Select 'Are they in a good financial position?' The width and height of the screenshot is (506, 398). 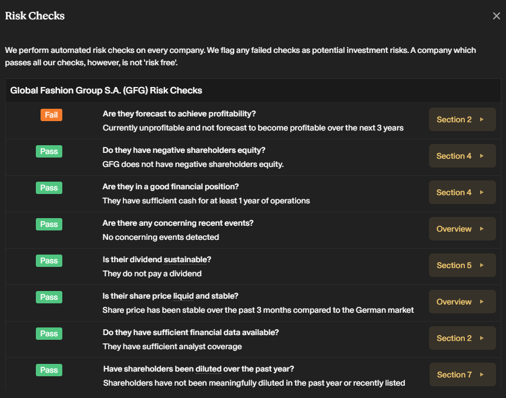(x=170, y=187)
